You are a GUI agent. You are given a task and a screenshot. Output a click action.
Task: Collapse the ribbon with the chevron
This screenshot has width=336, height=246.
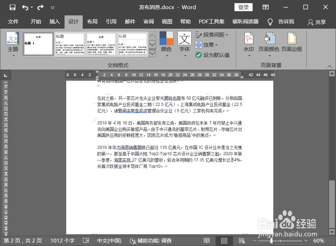coord(330,66)
